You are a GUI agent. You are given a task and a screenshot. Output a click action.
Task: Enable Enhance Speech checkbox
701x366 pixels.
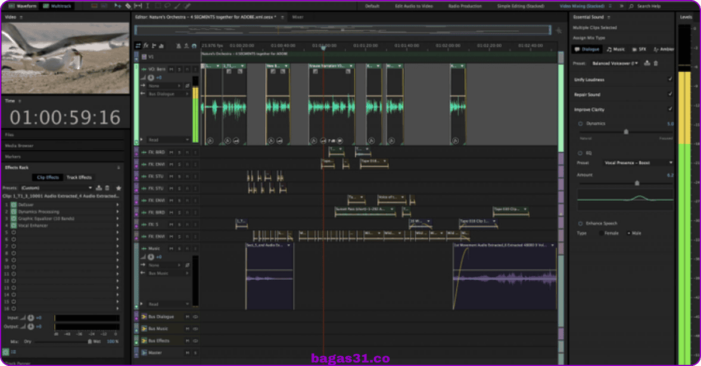click(x=581, y=223)
